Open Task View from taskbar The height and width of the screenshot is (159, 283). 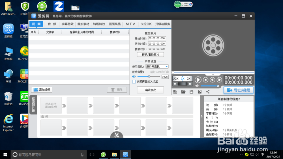pyautogui.click(x=92, y=155)
